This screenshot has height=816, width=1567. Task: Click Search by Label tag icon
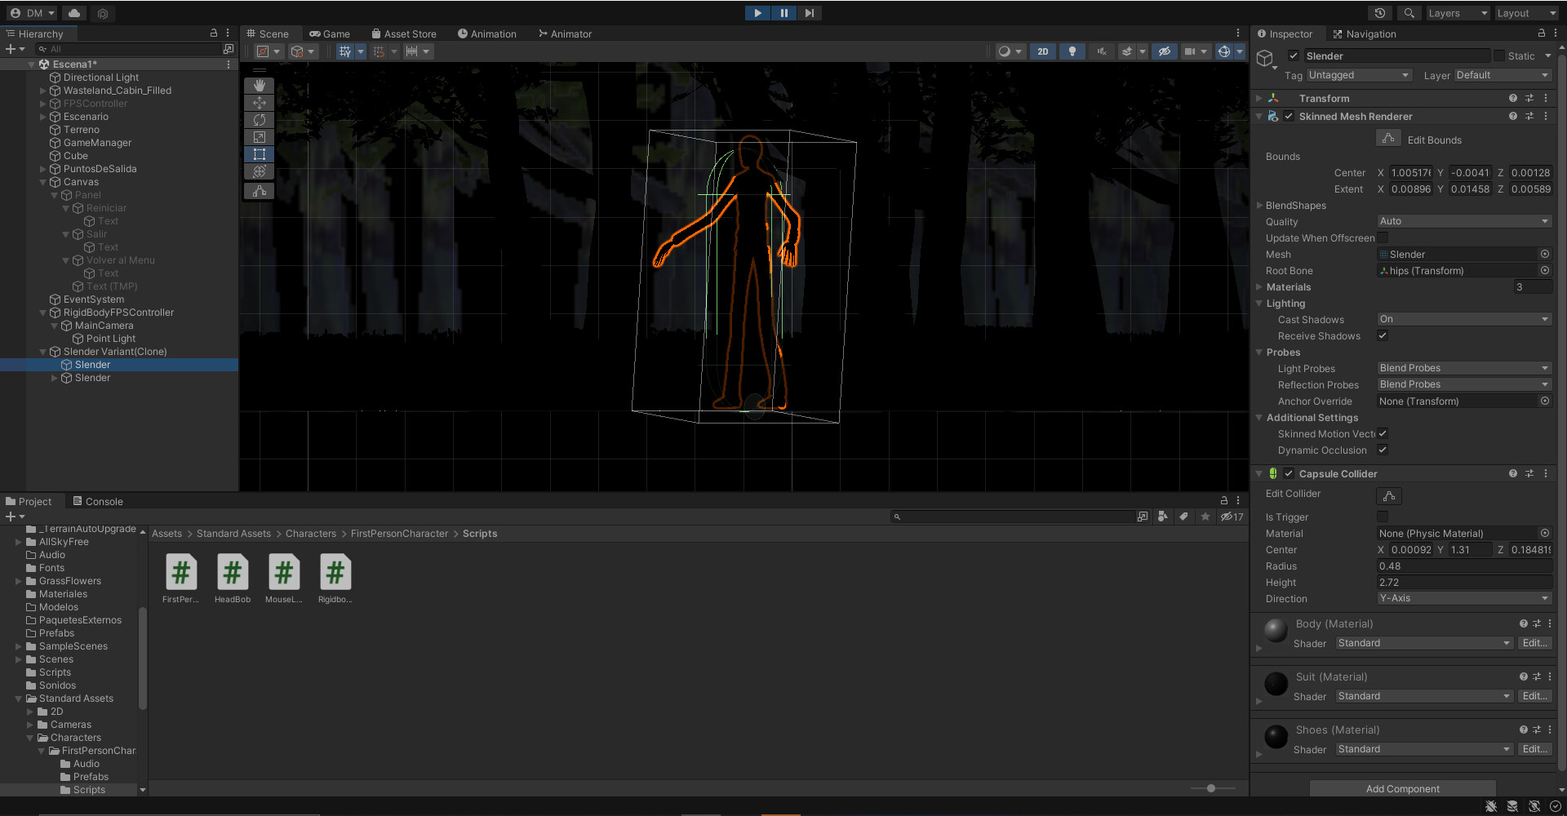click(1183, 517)
